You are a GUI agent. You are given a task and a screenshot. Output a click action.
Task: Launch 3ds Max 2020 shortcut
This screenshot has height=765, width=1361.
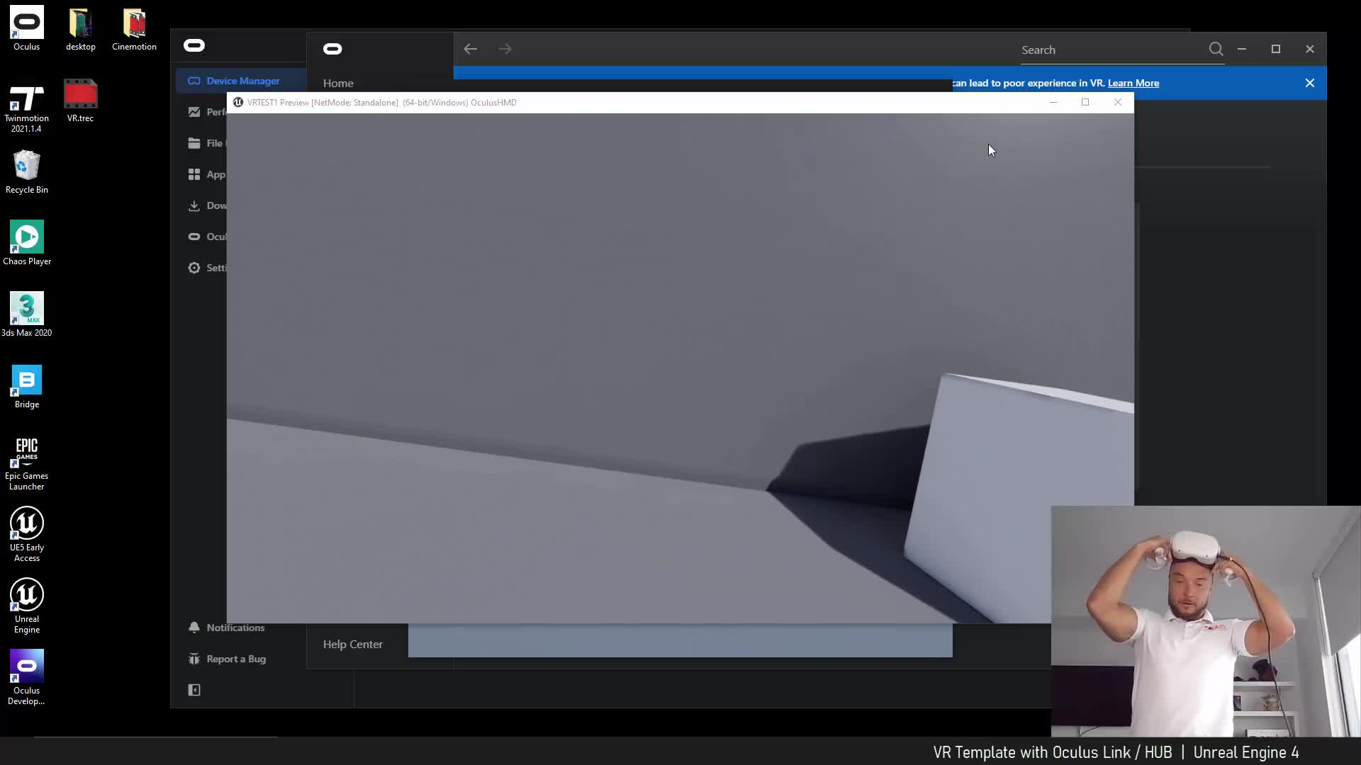27,314
